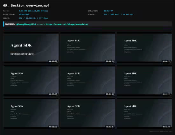The height and width of the screenshot is (135, 175).
Task: Open the thumbnail stamped 00:01:03
Action: [87, 81]
